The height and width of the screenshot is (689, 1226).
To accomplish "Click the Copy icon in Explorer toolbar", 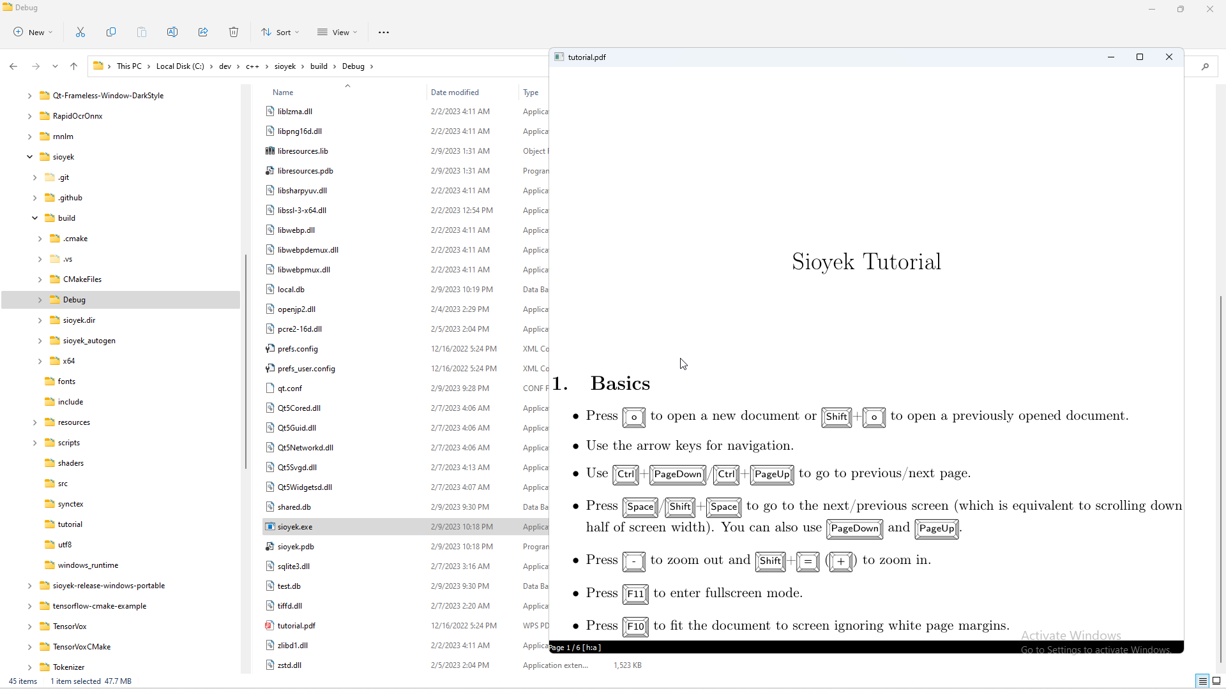I will click(x=111, y=32).
